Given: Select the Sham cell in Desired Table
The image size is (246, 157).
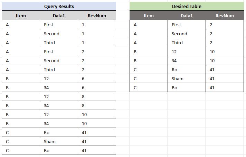Looking at the screenshot, I should pyautogui.click(x=187, y=78).
